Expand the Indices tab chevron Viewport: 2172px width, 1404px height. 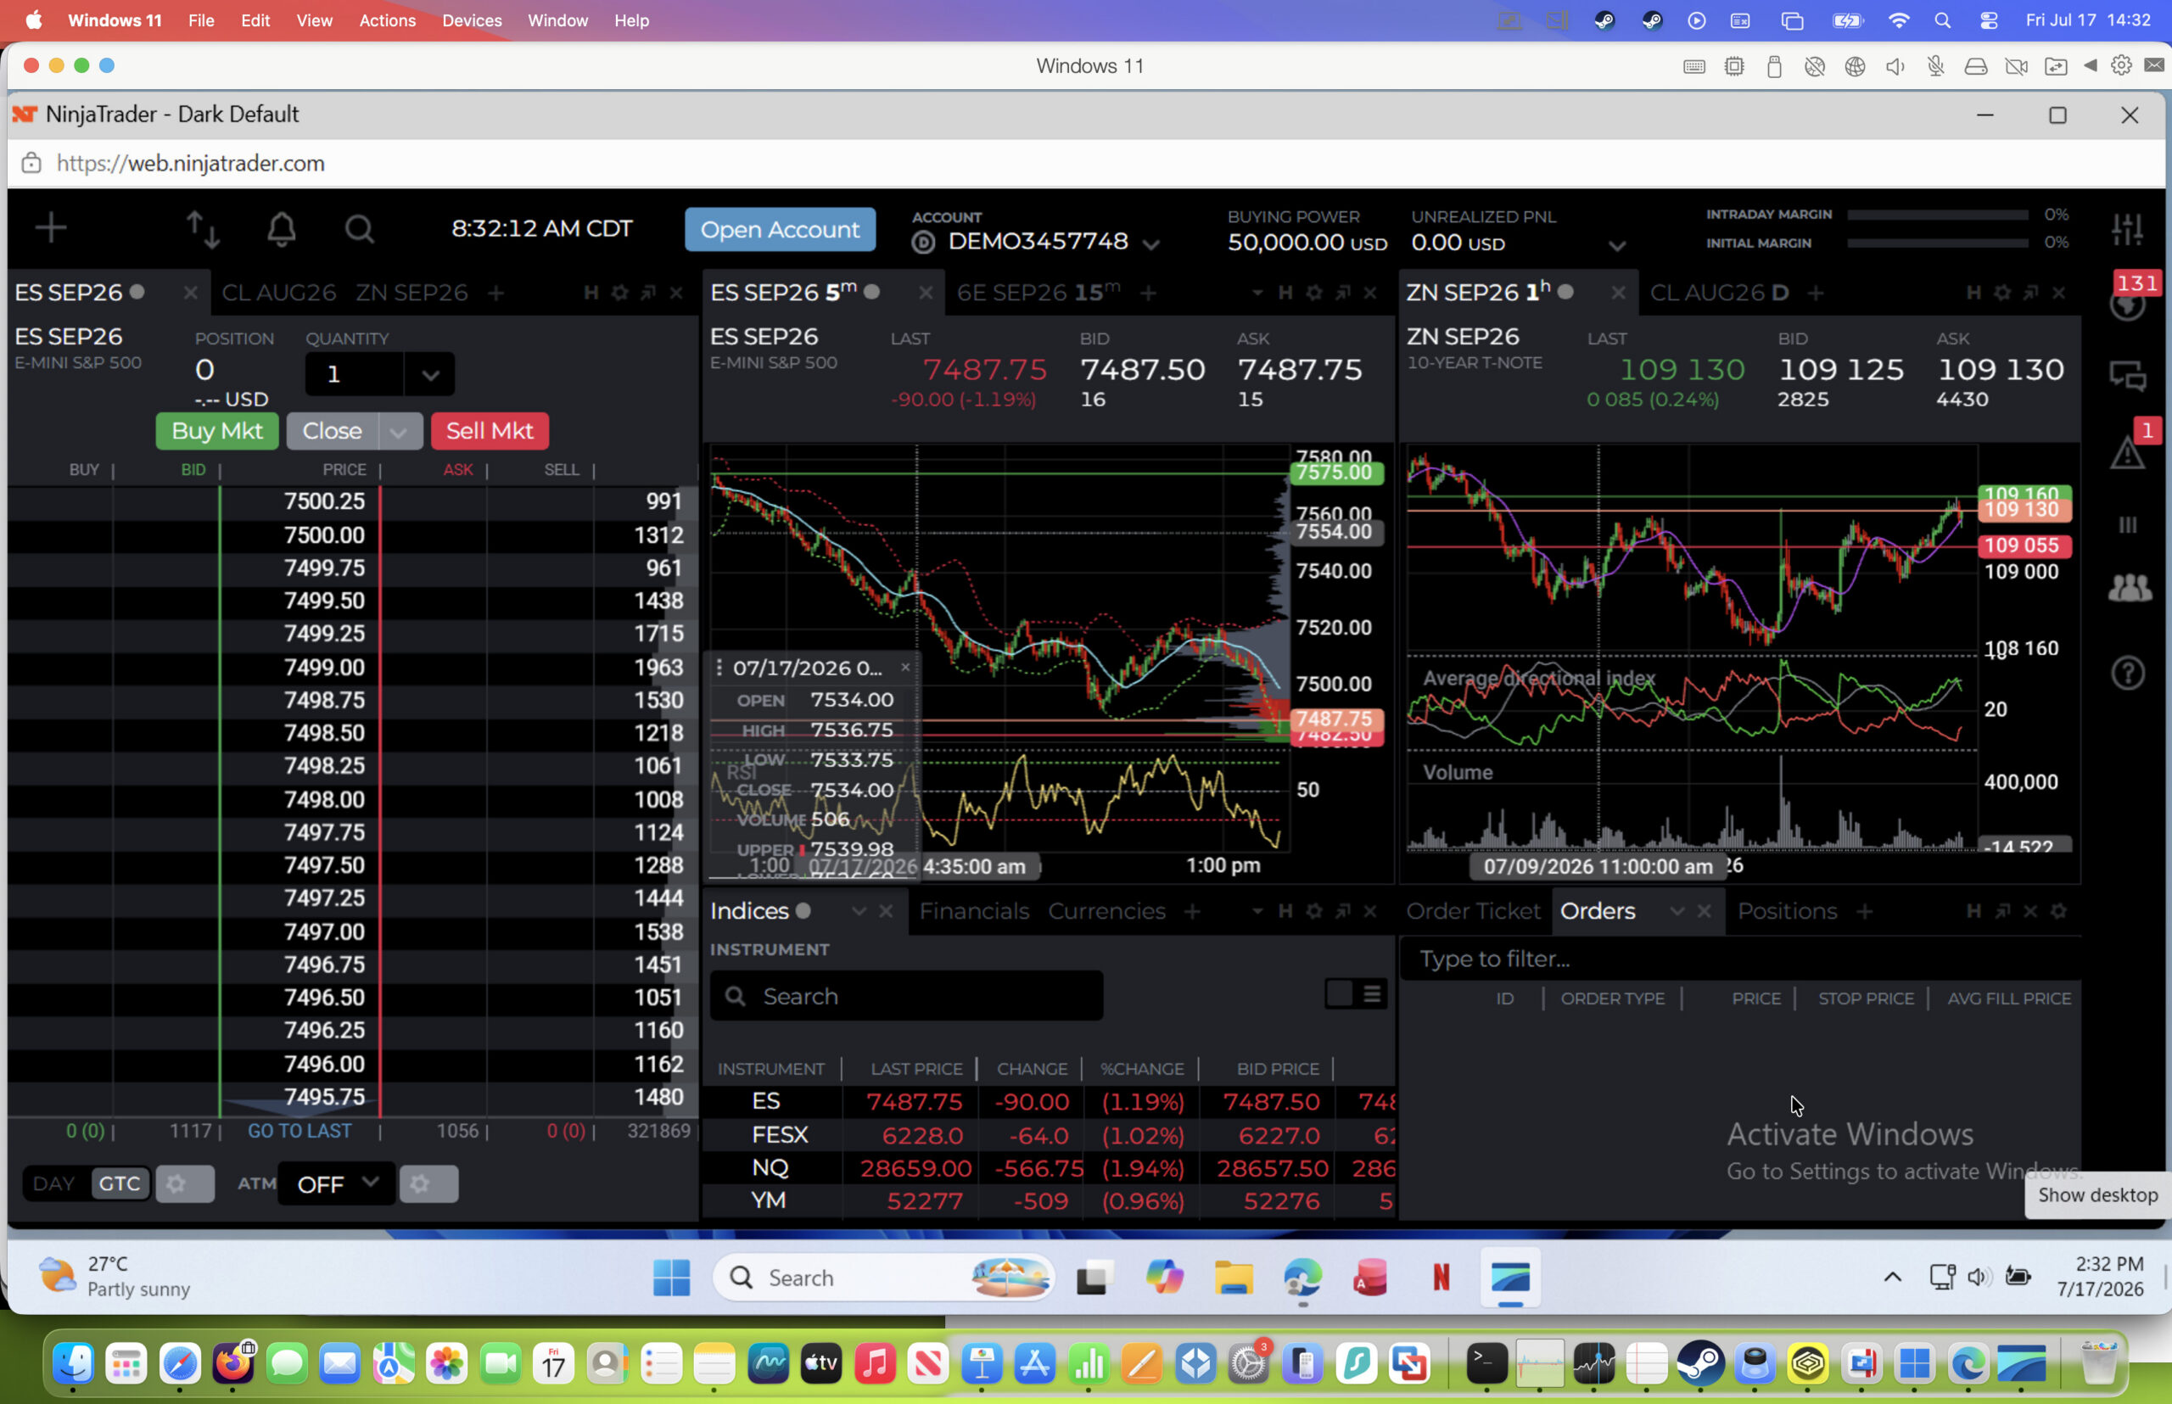point(858,911)
